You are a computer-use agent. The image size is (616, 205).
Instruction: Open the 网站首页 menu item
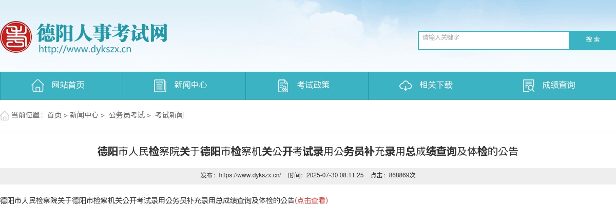62,86
